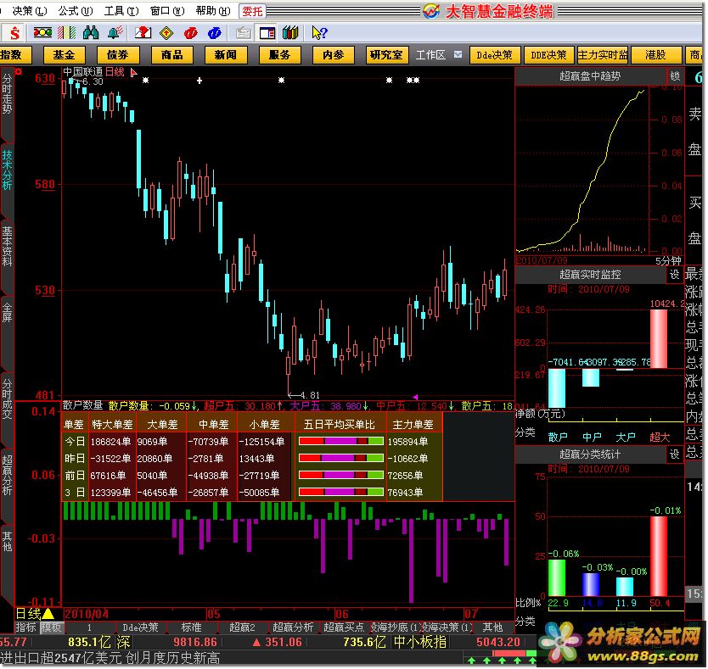Open the colored books library icon
This screenshot has width=708, height=669.
tap(290, 32)
